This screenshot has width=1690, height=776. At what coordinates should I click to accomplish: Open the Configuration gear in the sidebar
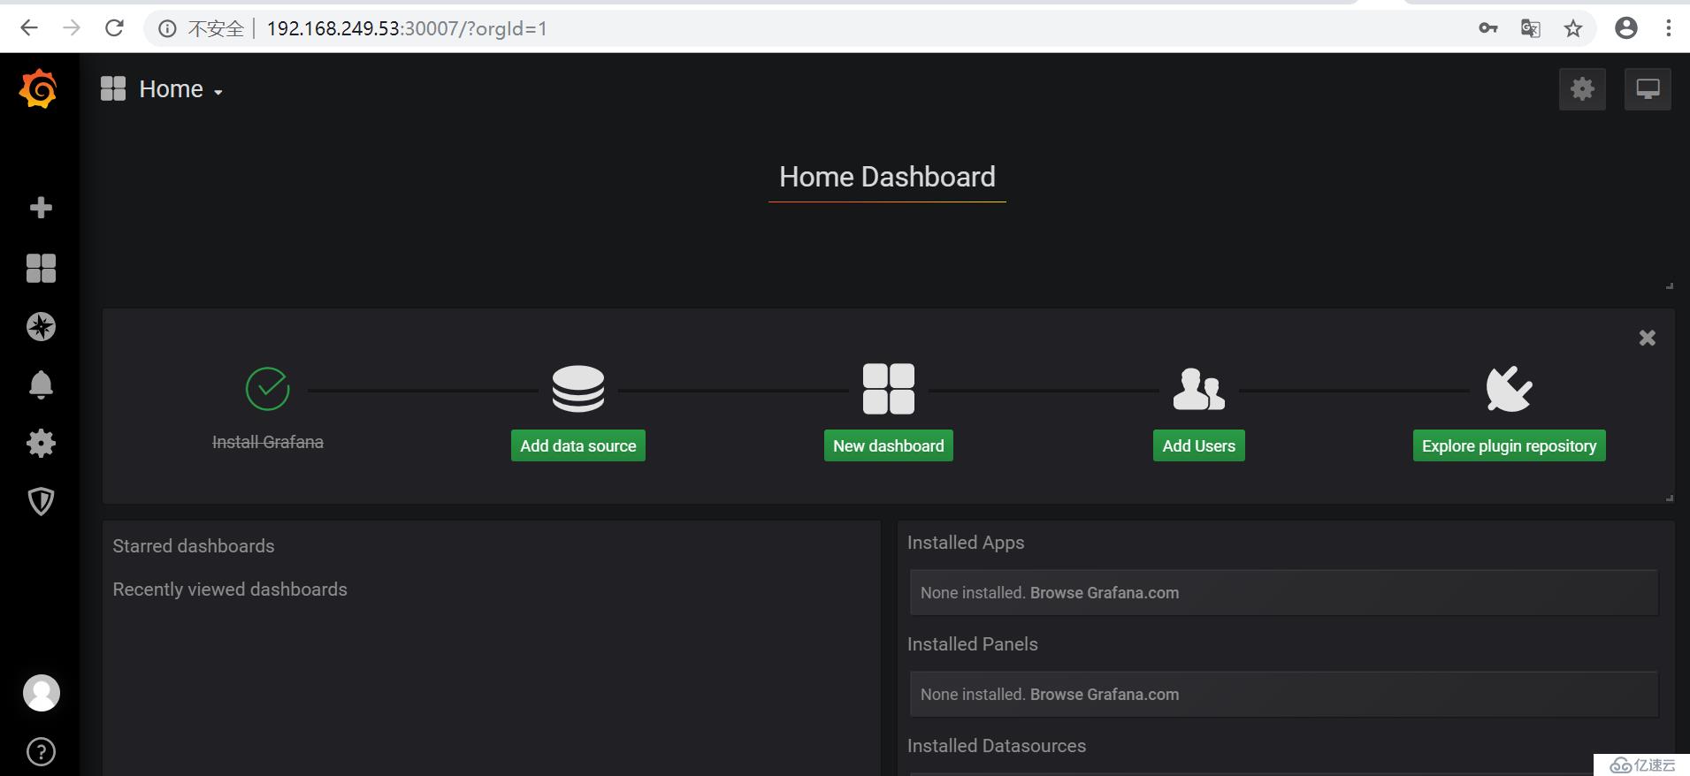41,444
